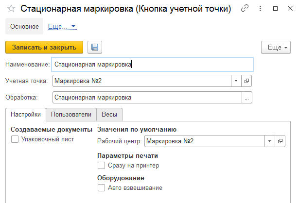Viewport: 299px width, 203px height.
Task: Click into the Наименование text field
Action: tap(153, 64)
